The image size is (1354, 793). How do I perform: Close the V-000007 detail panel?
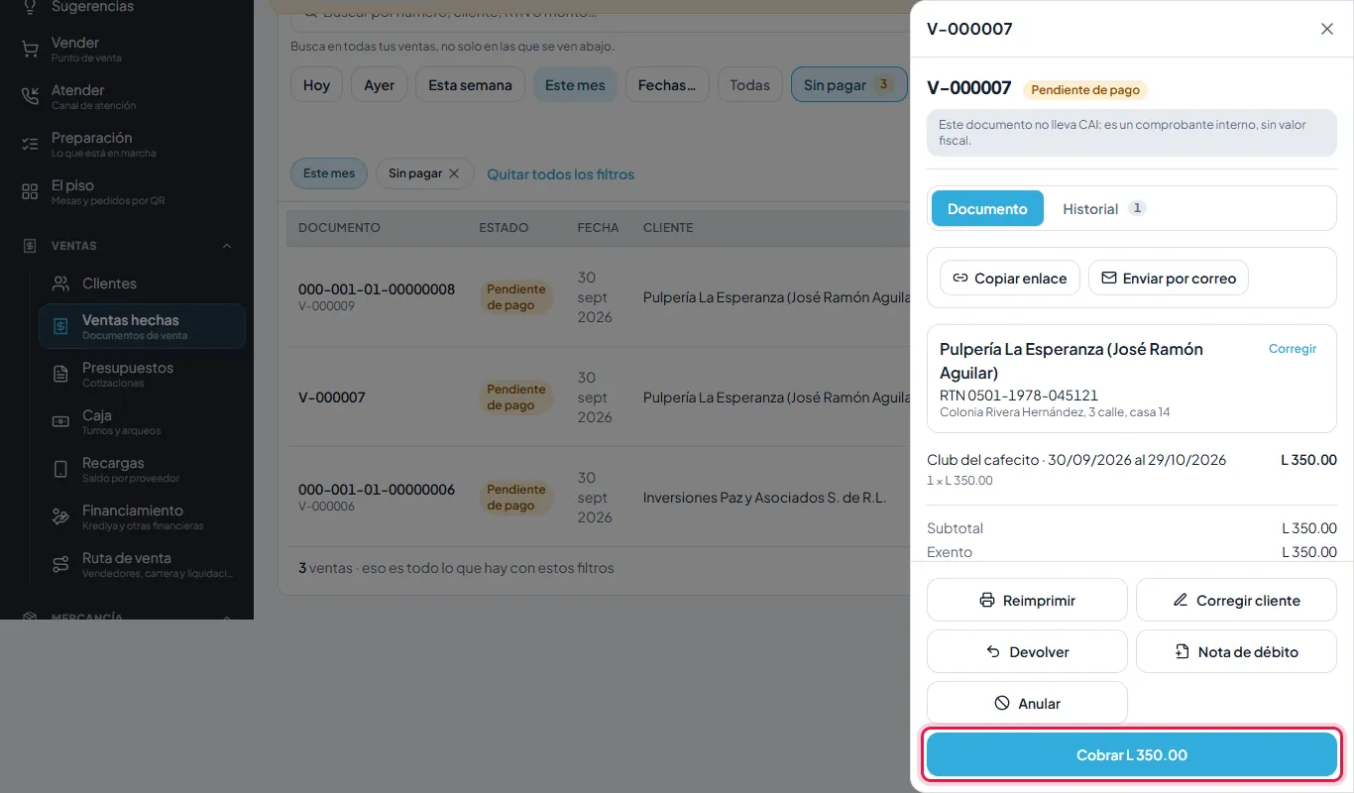[1327, 29]
